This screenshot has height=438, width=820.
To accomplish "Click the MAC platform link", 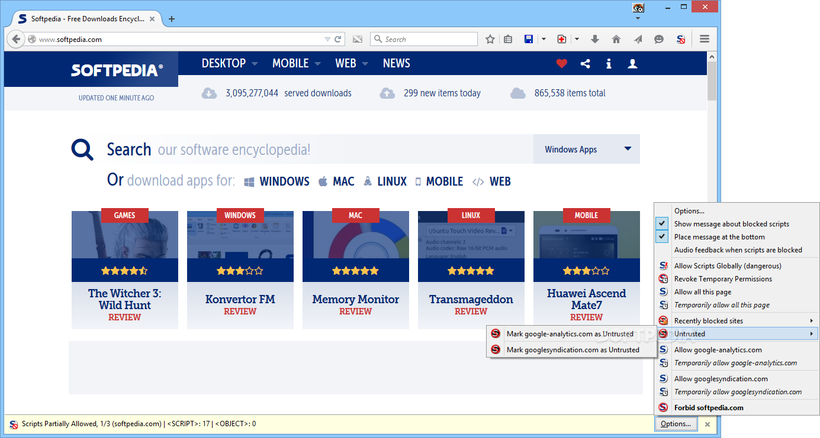I will coord(336,181).
